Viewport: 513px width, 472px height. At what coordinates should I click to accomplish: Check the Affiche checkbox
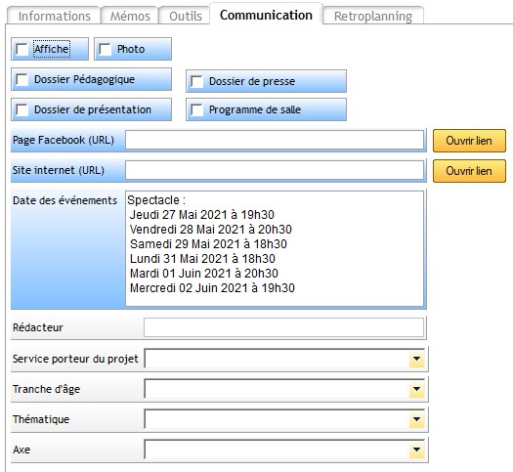click(21, 50)
